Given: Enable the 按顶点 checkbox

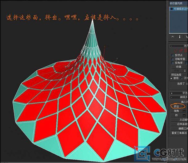Looking at the screenshot, I should pyautogui.click(x=173, y=55).
